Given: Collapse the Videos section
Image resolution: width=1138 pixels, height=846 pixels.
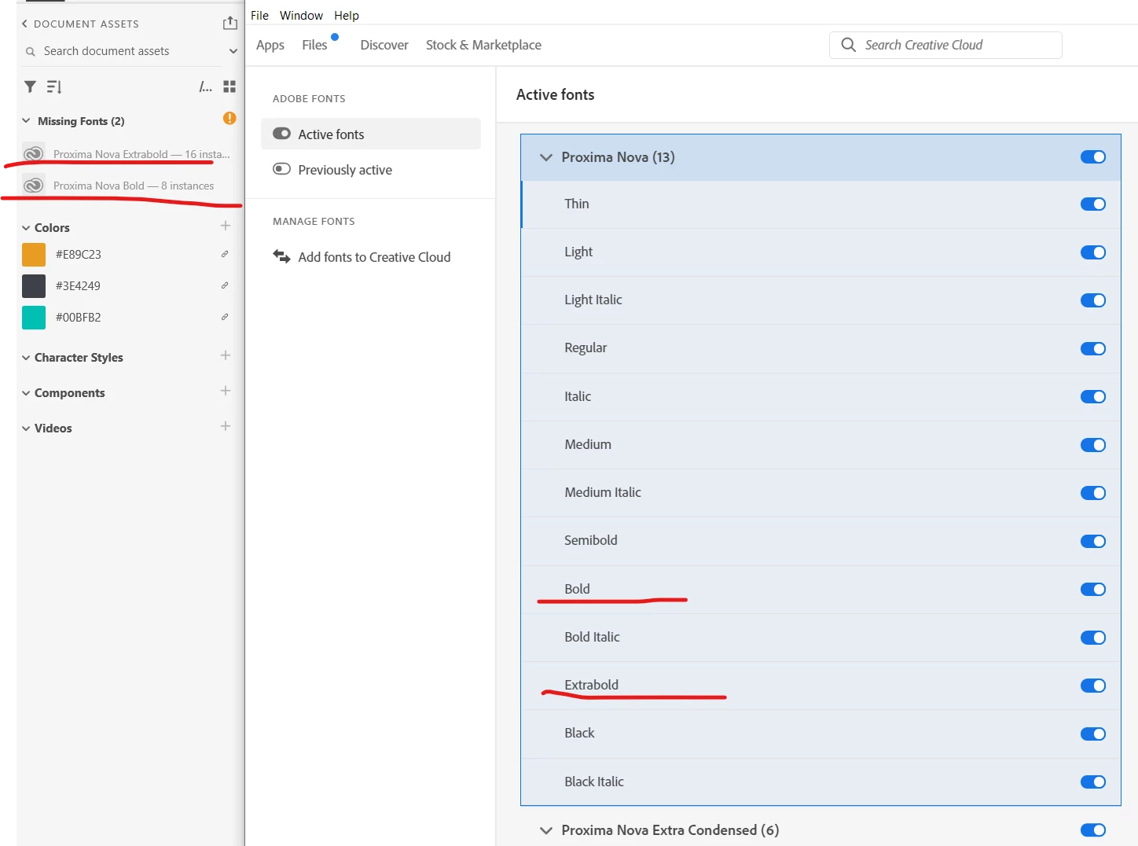Looking at the screenshot, I should tap(26, 429).
